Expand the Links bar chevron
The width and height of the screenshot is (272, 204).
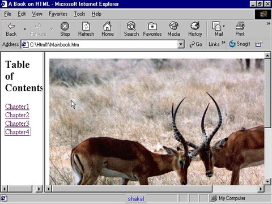(223, 42)
